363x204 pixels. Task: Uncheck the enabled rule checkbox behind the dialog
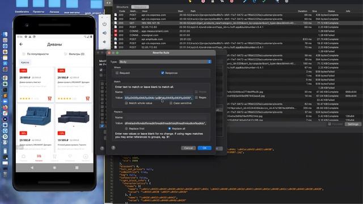click(102, 126)
